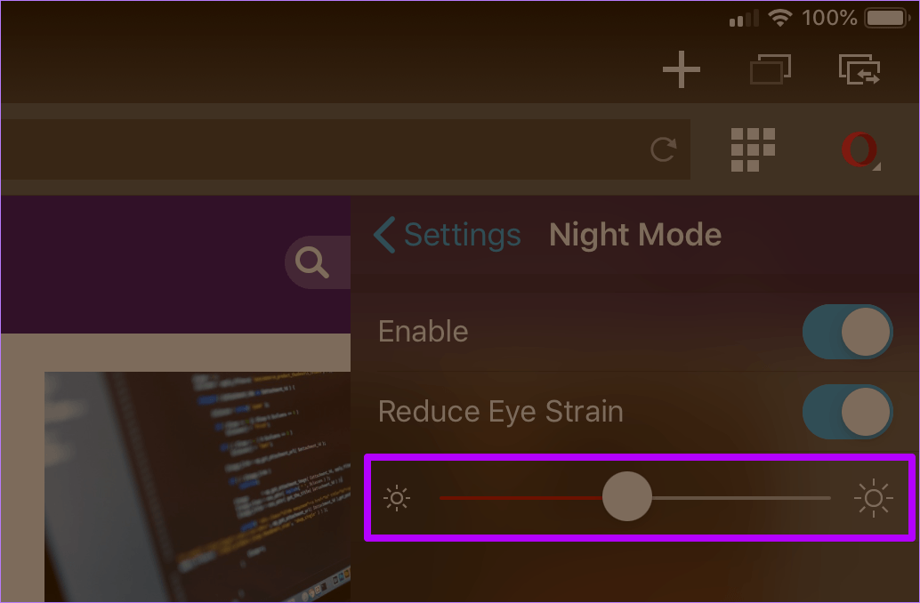Go back with the Settings chevron

pyautogui.click(x=383, y=236)
